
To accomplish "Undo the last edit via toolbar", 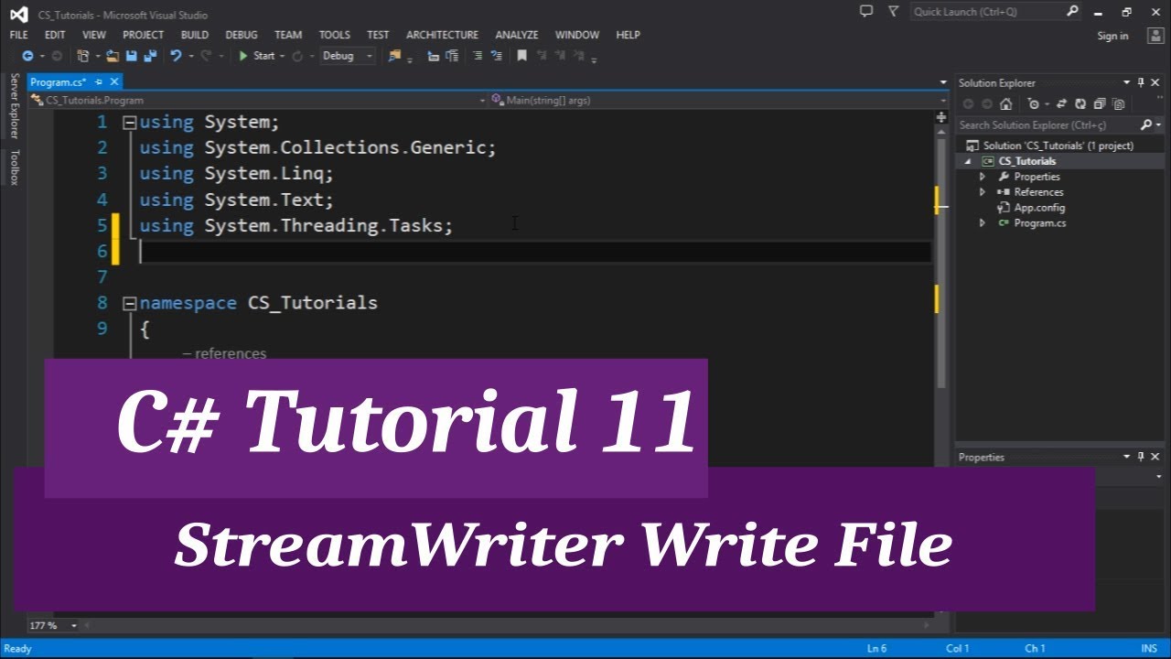I will 176,56.
